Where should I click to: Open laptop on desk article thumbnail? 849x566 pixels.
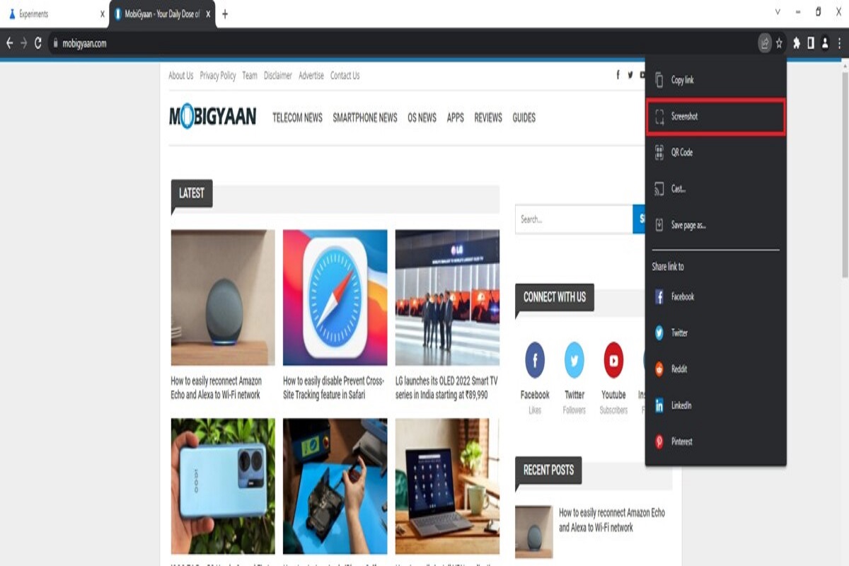[x=447, y=486]
